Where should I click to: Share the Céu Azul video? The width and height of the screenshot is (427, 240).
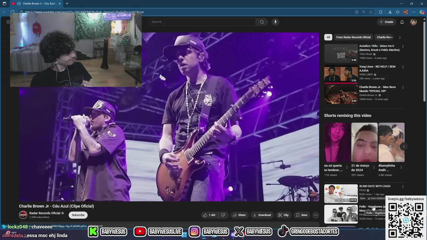point(239,215)
